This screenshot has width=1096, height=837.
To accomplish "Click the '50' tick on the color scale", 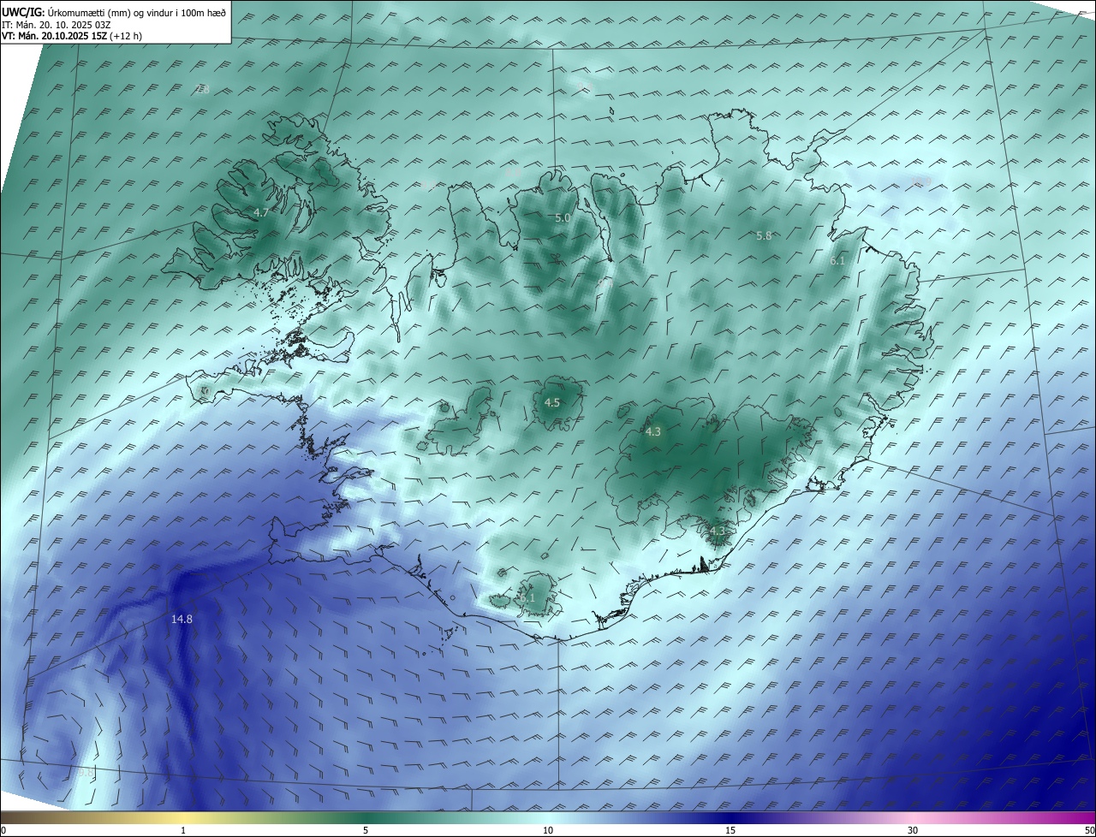I will pos(1089,830).
